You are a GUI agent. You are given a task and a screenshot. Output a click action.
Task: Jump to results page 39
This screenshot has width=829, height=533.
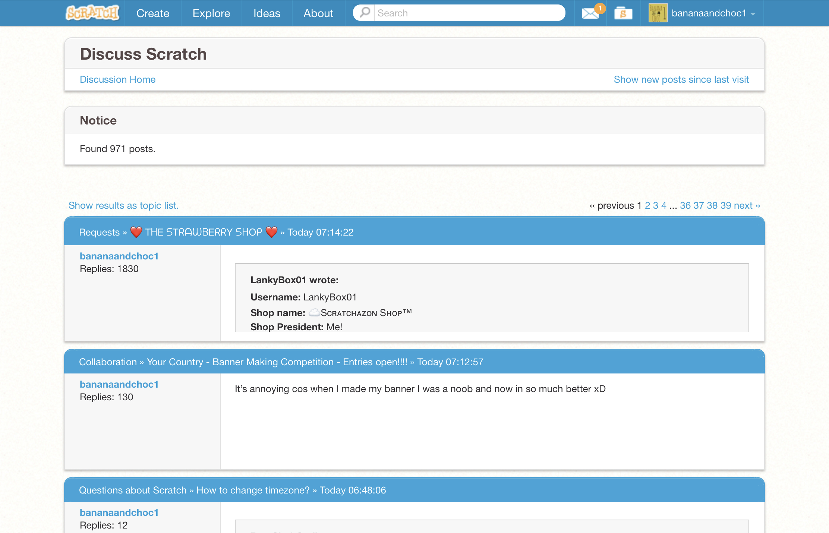click(725, 205)
